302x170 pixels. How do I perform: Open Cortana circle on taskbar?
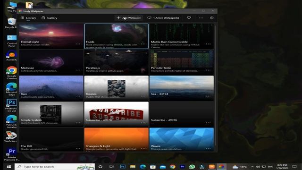[x=101, y=167]
